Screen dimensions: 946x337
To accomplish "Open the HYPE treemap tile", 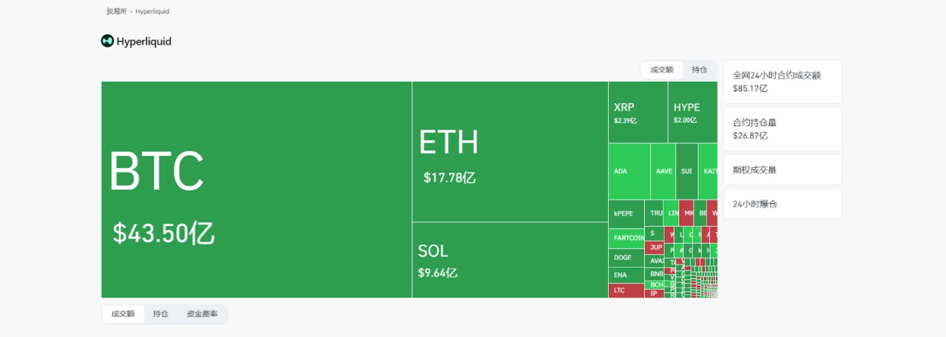I will (692, 112).
